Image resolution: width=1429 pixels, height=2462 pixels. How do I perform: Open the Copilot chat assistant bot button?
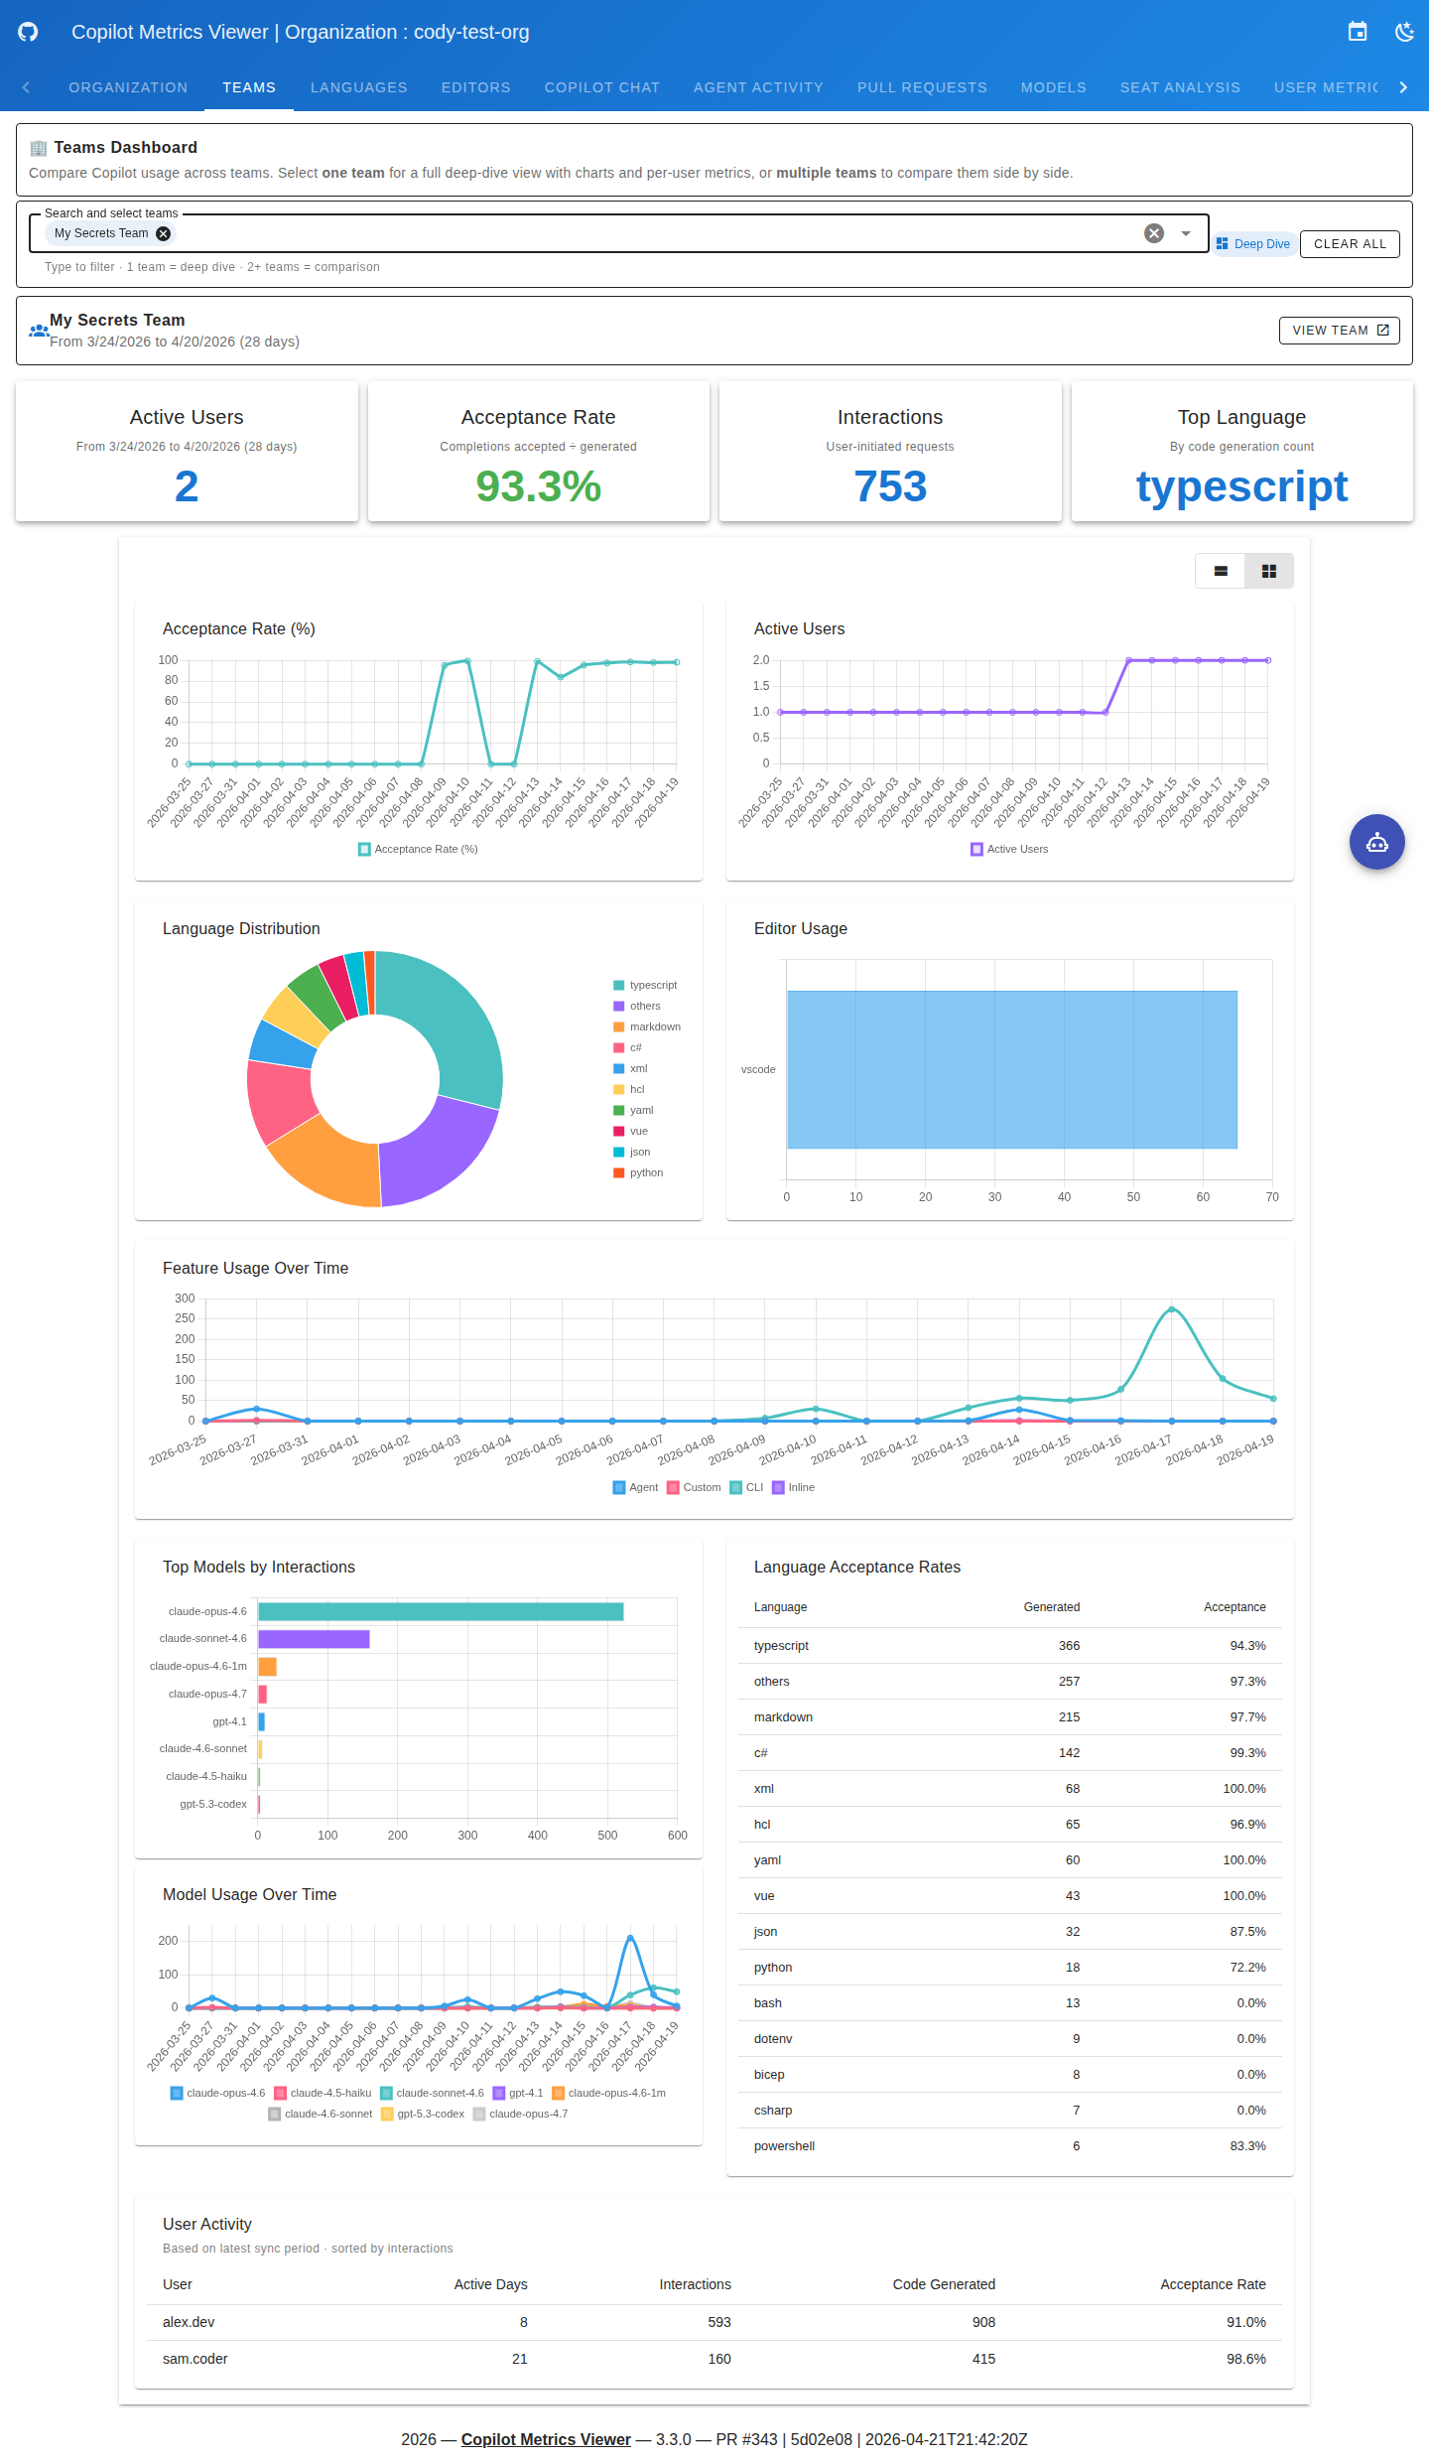tap(1376, 842)
